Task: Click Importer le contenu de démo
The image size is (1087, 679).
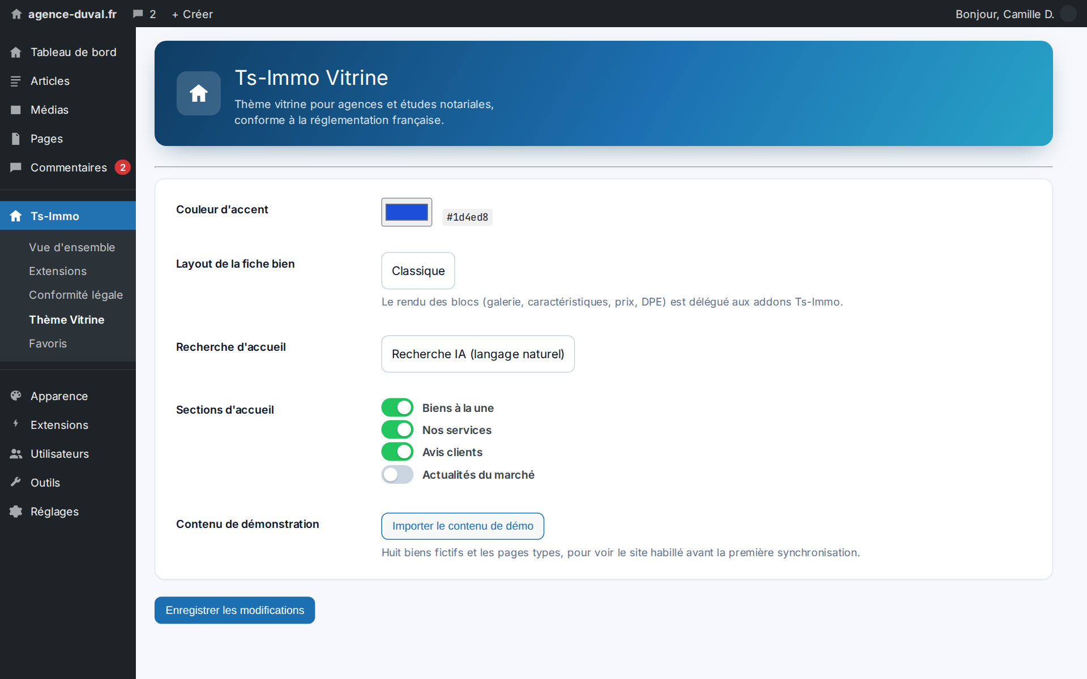Action: point(463,526)
